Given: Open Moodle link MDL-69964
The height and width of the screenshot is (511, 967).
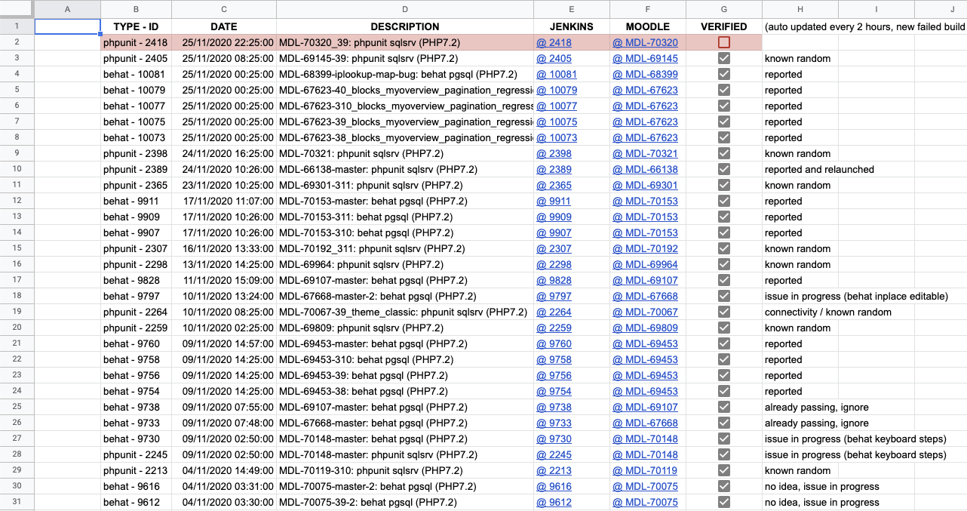Looking at the screenshot, I should click(645, 264).
